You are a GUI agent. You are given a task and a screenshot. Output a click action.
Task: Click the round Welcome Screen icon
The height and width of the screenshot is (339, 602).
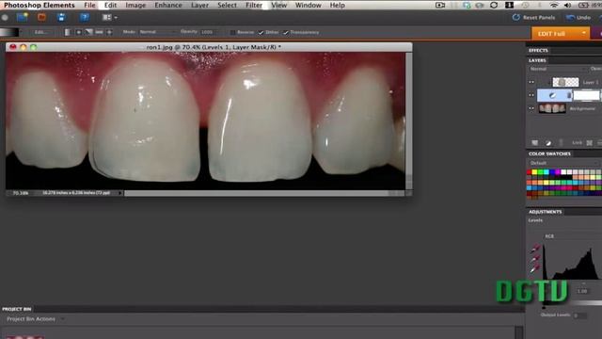(5, 17)
